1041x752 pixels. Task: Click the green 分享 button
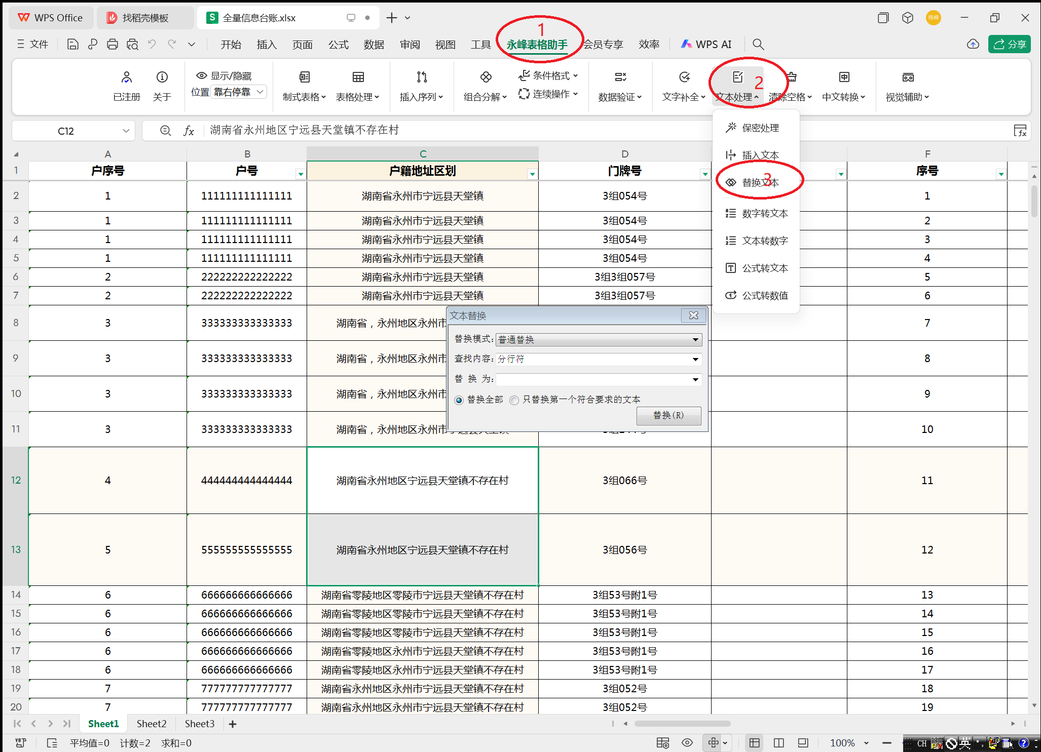click(x=1009, y=45)
